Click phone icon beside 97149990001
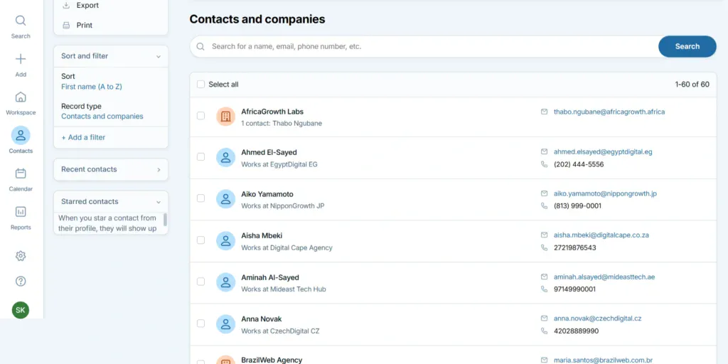 point(544,289)
